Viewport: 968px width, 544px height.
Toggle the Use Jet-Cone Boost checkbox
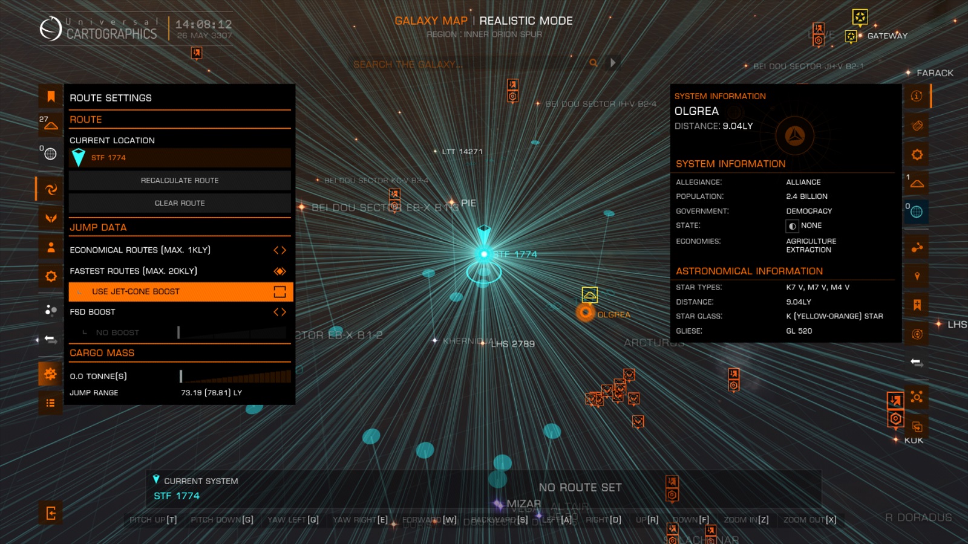pyautogui.click(x=280, y=292)
